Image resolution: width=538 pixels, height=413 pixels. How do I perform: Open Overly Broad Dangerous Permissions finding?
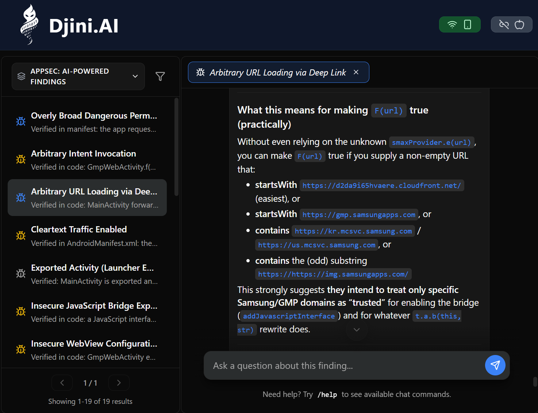pos(87,122)
